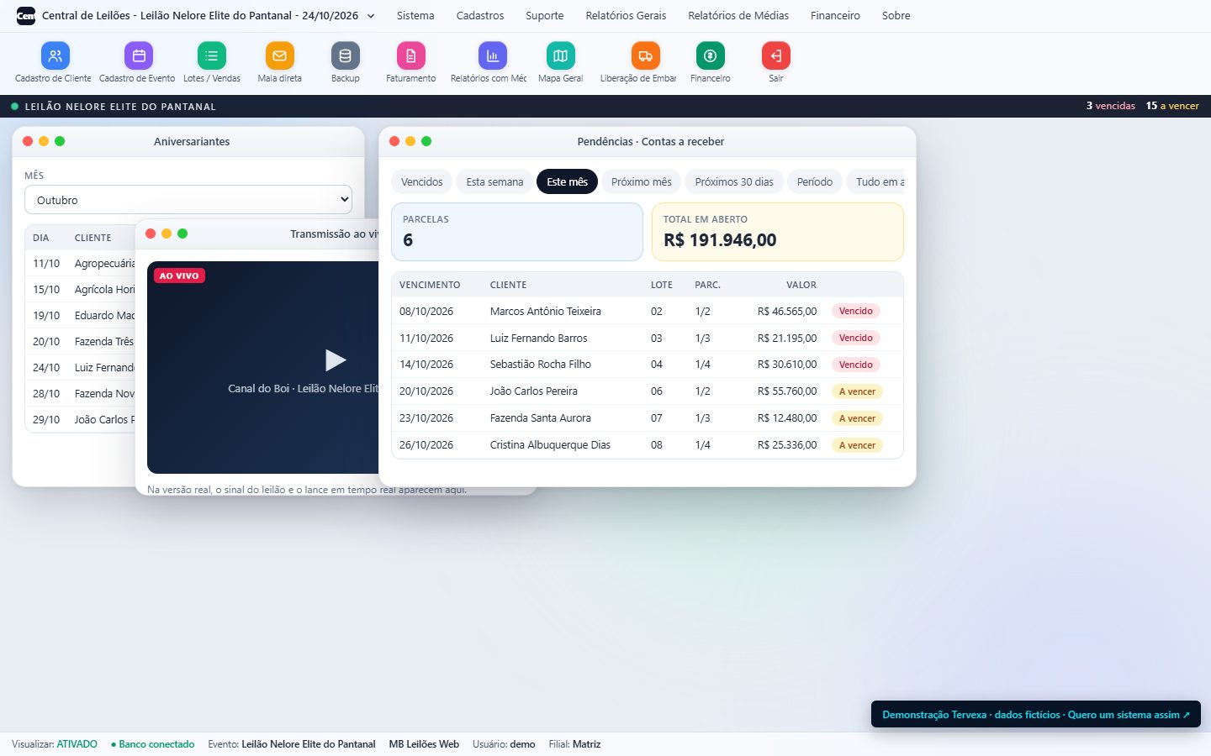The width and height of the screenshot is (1211, 756).
Task: Open Faturamento document icon
Action: point(411,56)
